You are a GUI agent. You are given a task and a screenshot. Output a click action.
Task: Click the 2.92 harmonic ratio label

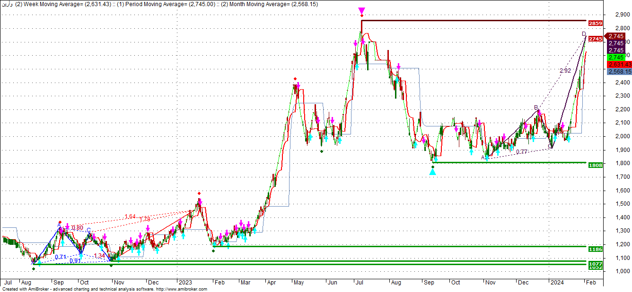(x=565, y=71)
